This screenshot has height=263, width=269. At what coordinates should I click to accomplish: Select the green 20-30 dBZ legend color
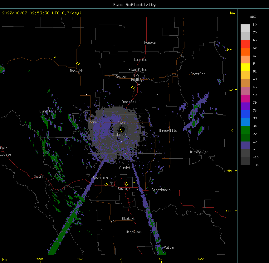[x=245, y=130]
